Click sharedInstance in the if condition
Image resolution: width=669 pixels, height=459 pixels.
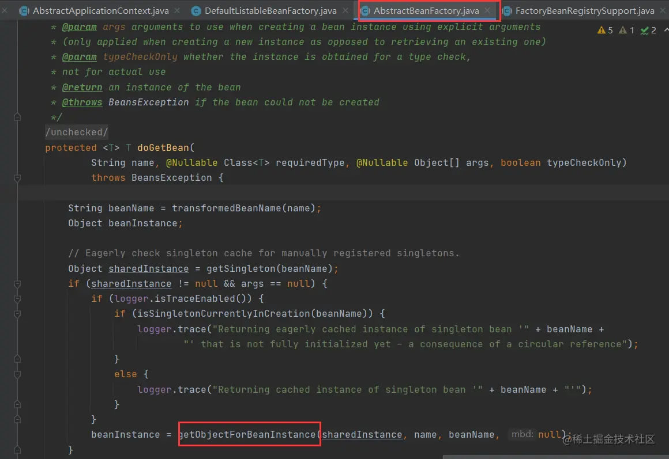coord(131,284)
